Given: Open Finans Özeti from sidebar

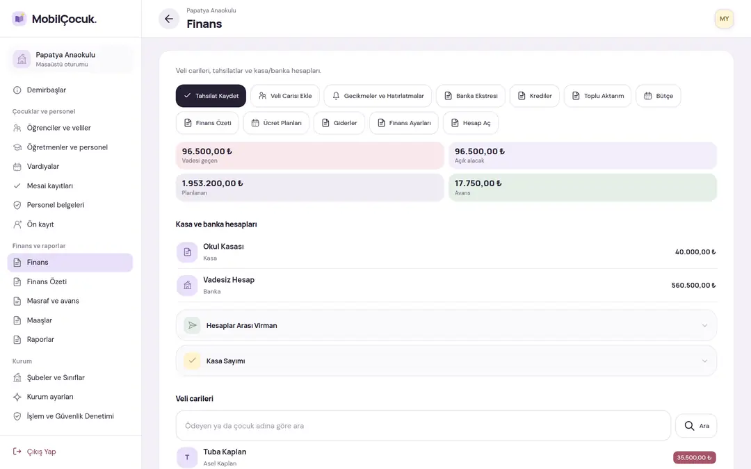Looking at the screenshot, I should pyautogui.click(x=70, y=282).
